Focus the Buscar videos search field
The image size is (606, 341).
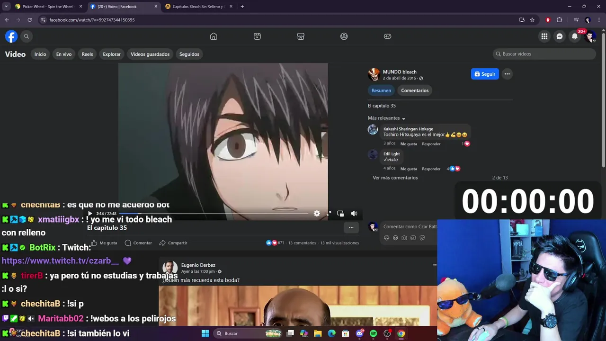[544, 54]
